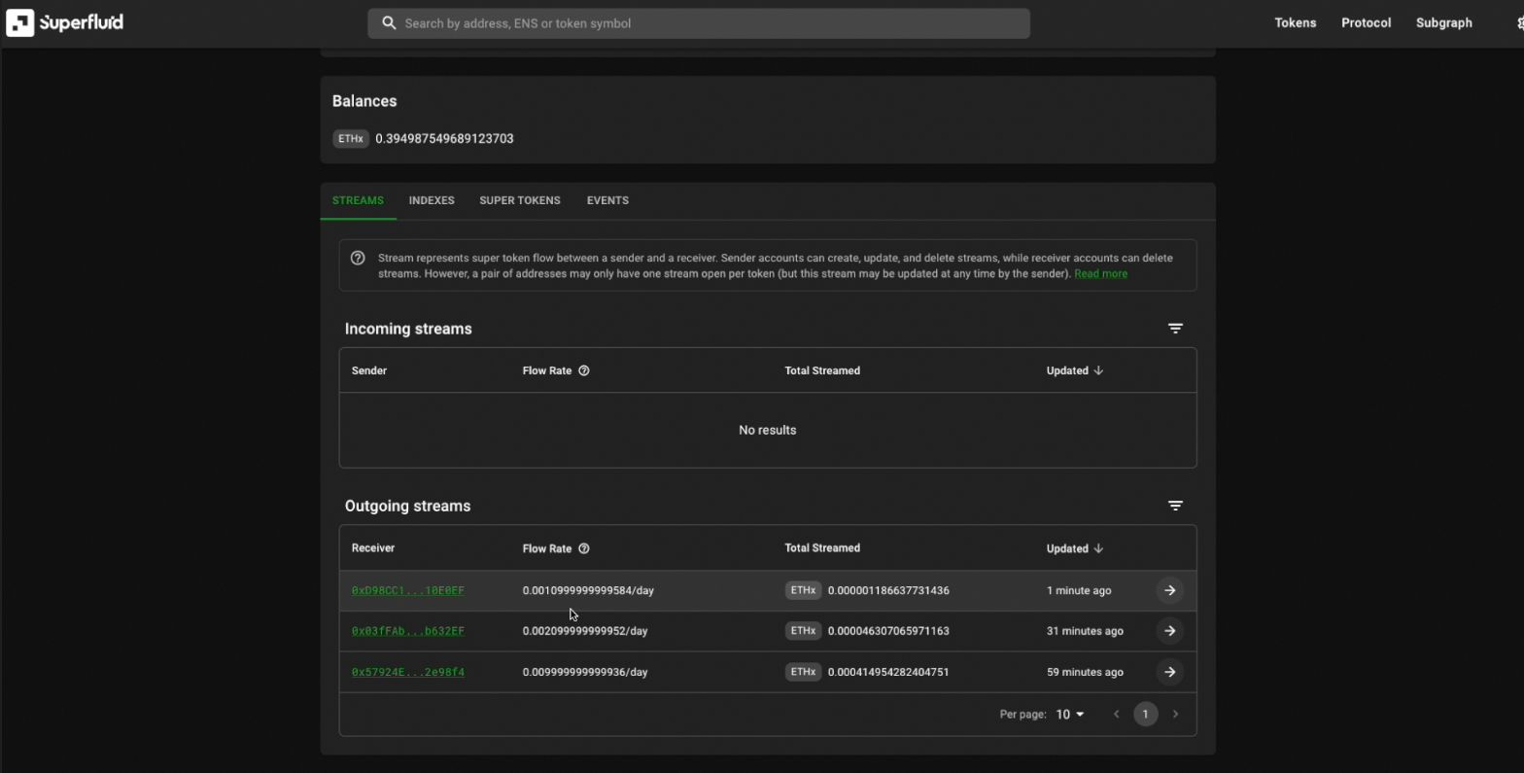Screen dimensions: 1524x773
Task: Focus the address, ENS or token search field
Action: coord(698,23)
